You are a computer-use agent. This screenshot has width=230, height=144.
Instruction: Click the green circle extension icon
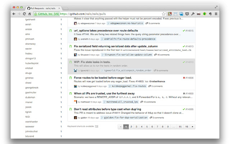pyautogui.click(x=204, y=14)
